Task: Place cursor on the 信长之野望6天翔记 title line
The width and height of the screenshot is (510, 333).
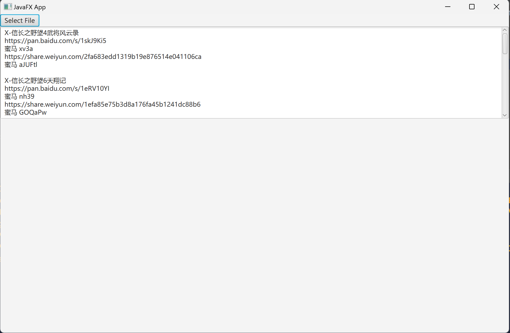Action: 35,81
